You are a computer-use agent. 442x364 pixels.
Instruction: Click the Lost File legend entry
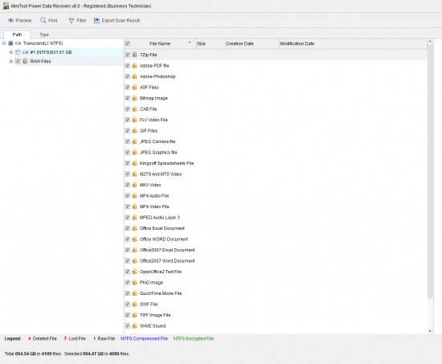click(x=75, y=338)
